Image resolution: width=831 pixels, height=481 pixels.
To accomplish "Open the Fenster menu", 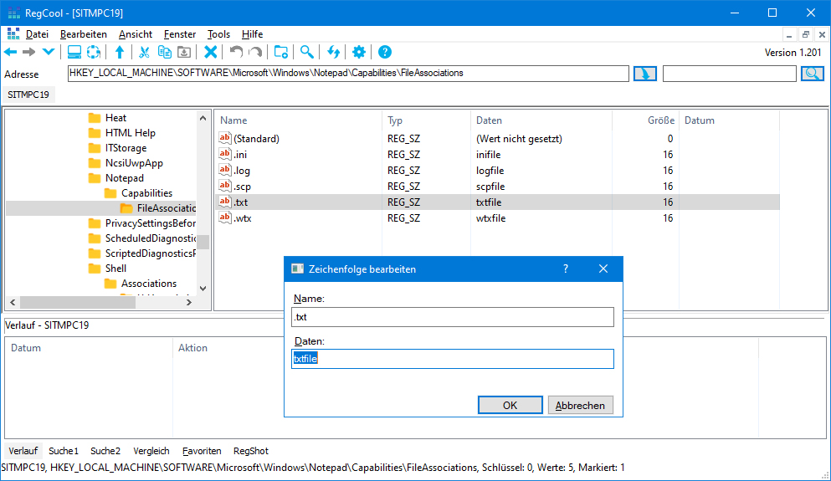I will click(180, 34).
